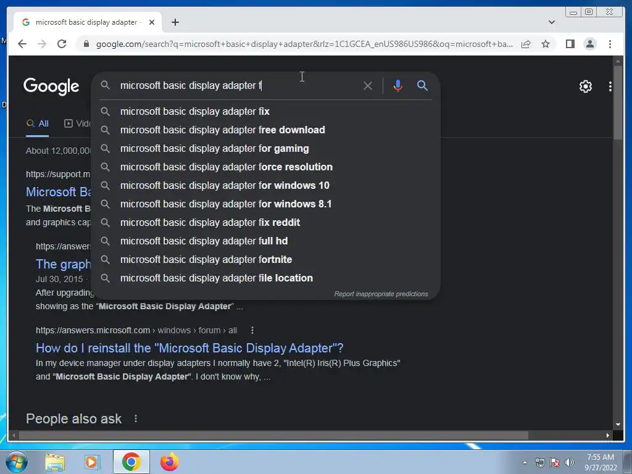The image size is (632, 474).
Task: Select suggestion ending in 'for gaming'
Action: (x=266, y=148)
